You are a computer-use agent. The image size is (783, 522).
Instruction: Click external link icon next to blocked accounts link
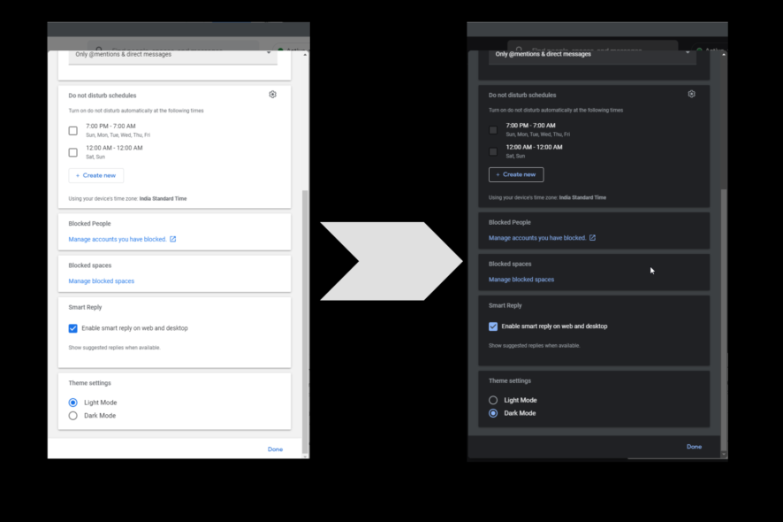tap(174, 238)
